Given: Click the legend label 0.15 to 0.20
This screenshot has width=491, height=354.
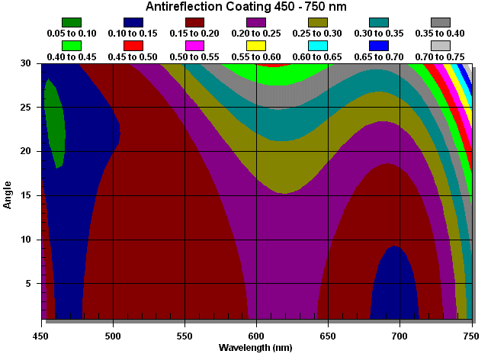Looking at the screenshot, I should [x=194, y=34].
